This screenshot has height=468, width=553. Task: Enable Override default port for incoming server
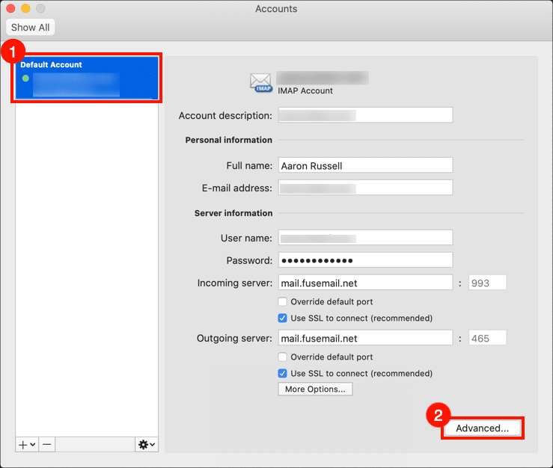pyautogui.click(x=283, y=301)
